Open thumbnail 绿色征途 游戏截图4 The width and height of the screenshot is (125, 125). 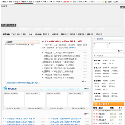(x=14, y=99)
